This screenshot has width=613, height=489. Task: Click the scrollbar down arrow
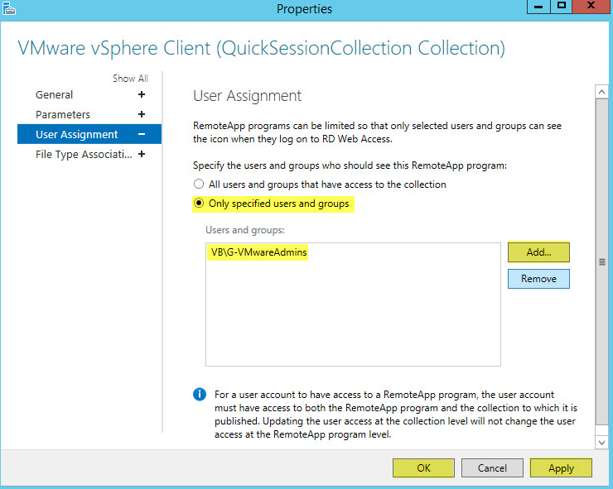pos(601,443)
